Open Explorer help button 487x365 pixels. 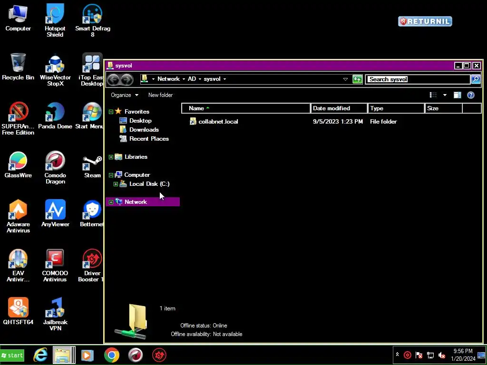[470, 95]
